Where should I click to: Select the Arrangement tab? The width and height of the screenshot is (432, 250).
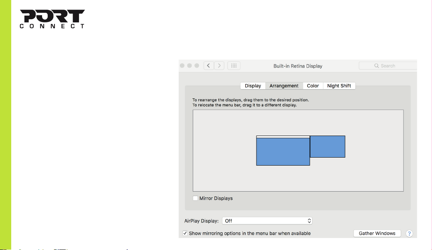pyautogui.click(x=284, y=86)
